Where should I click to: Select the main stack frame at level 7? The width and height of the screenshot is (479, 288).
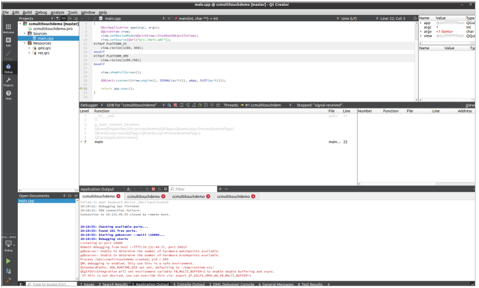(99, 142)
